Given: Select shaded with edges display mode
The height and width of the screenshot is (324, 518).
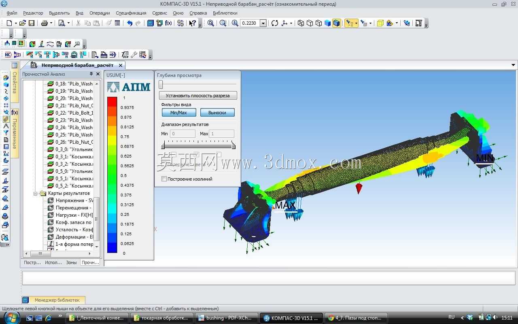Looking at the screenshot, I should coord(336,23).
